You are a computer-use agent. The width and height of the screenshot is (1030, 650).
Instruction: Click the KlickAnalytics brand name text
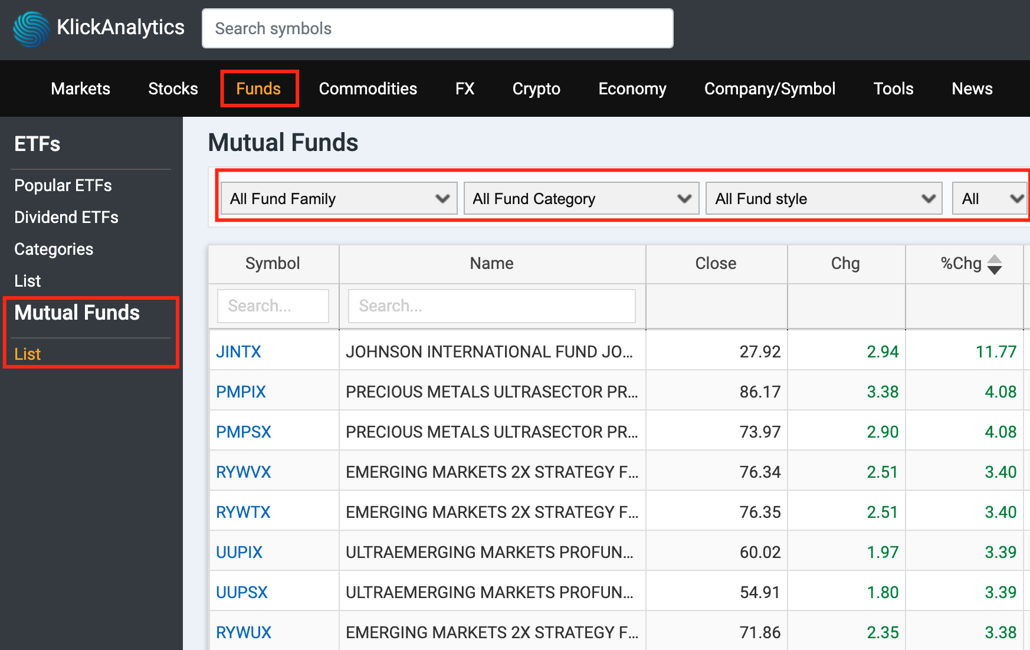pos(120,27)
